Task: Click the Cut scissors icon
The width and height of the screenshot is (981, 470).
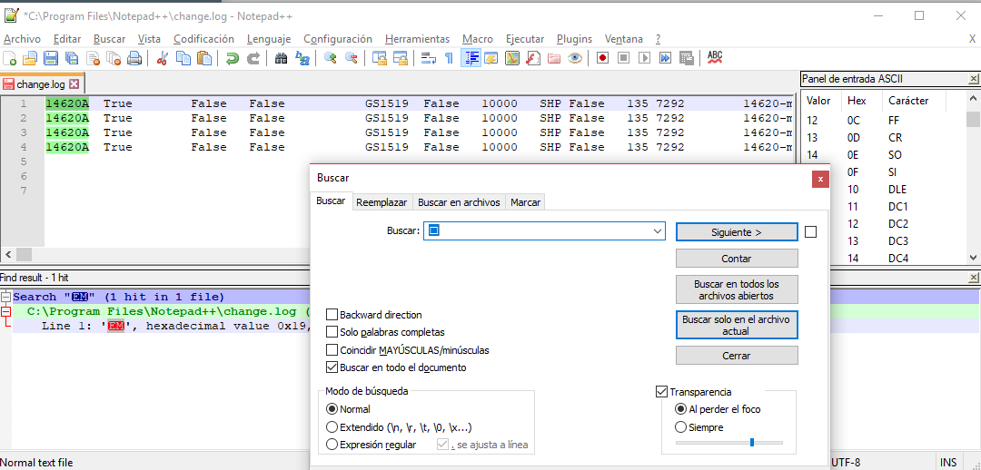Action: (162, 58)
